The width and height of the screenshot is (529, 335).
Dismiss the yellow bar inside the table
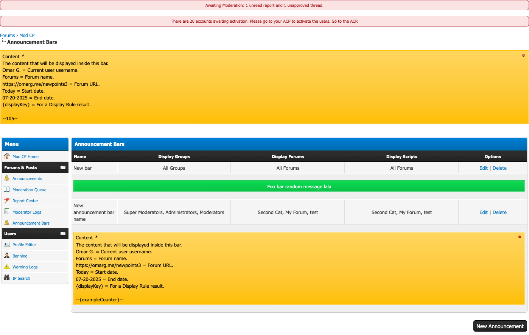click(520, 237)
